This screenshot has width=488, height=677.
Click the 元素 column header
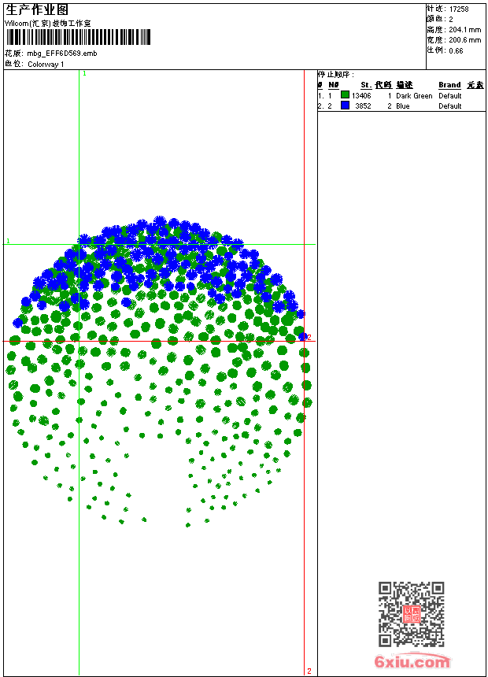475,85
